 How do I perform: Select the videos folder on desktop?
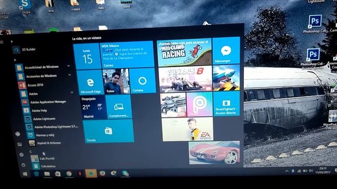75,5
